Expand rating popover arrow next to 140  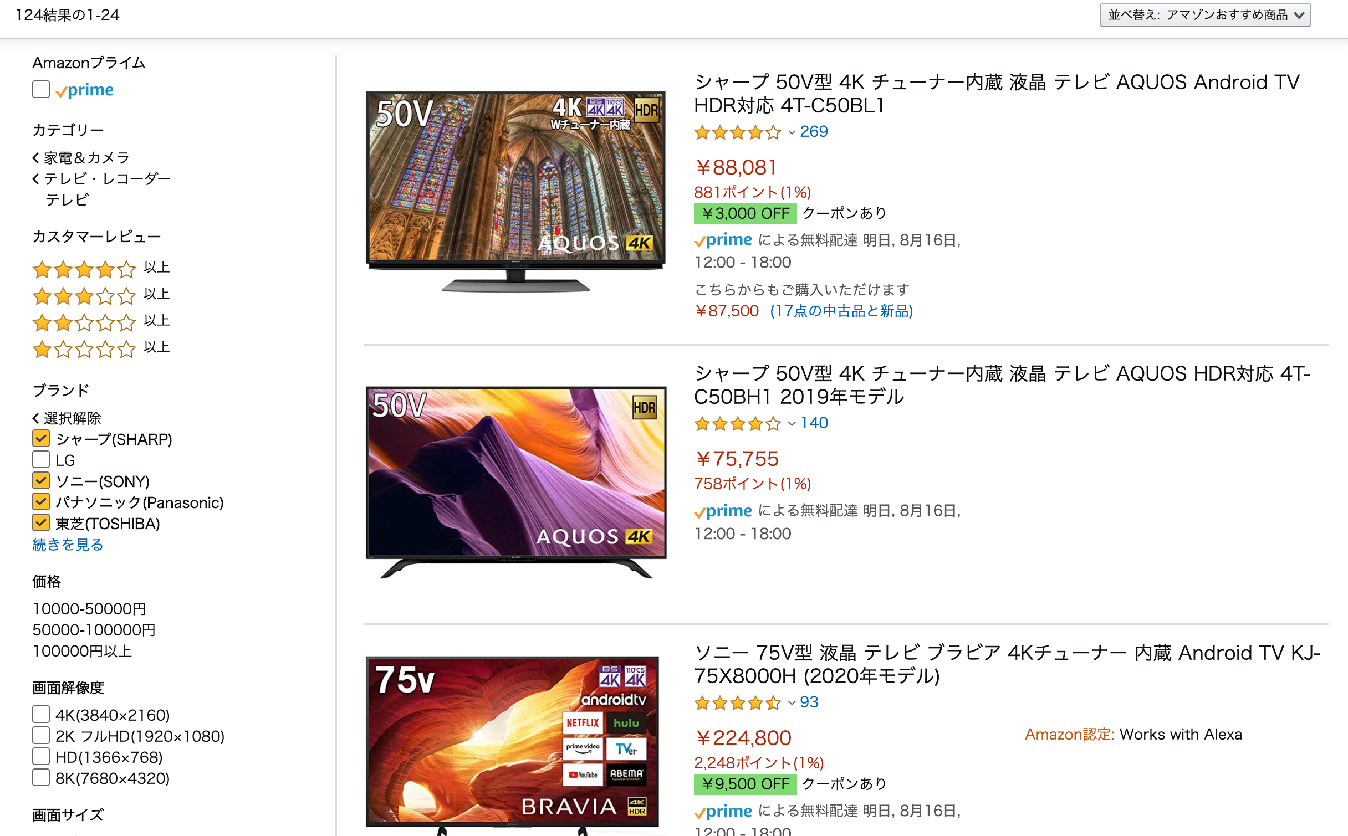point(792,424)
